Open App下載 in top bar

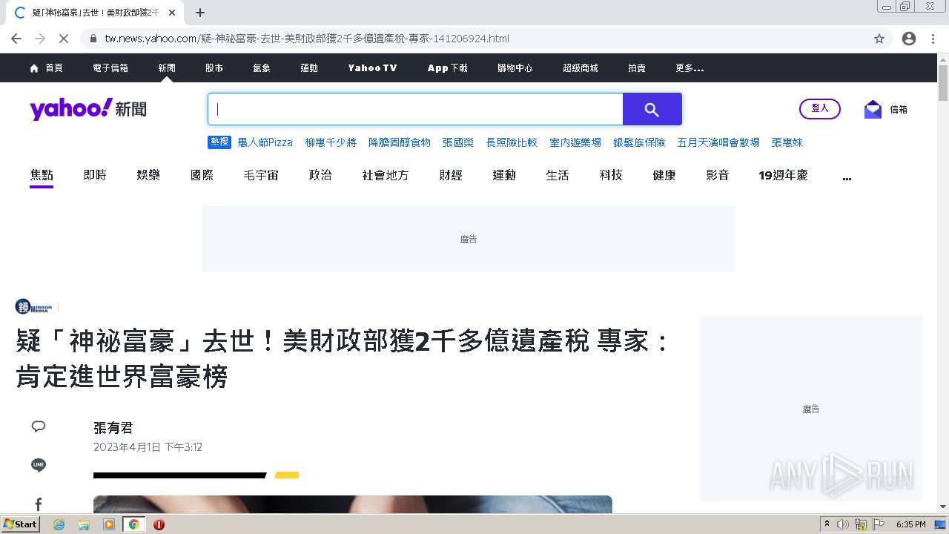pyautogui.click(x=447, y=67)
